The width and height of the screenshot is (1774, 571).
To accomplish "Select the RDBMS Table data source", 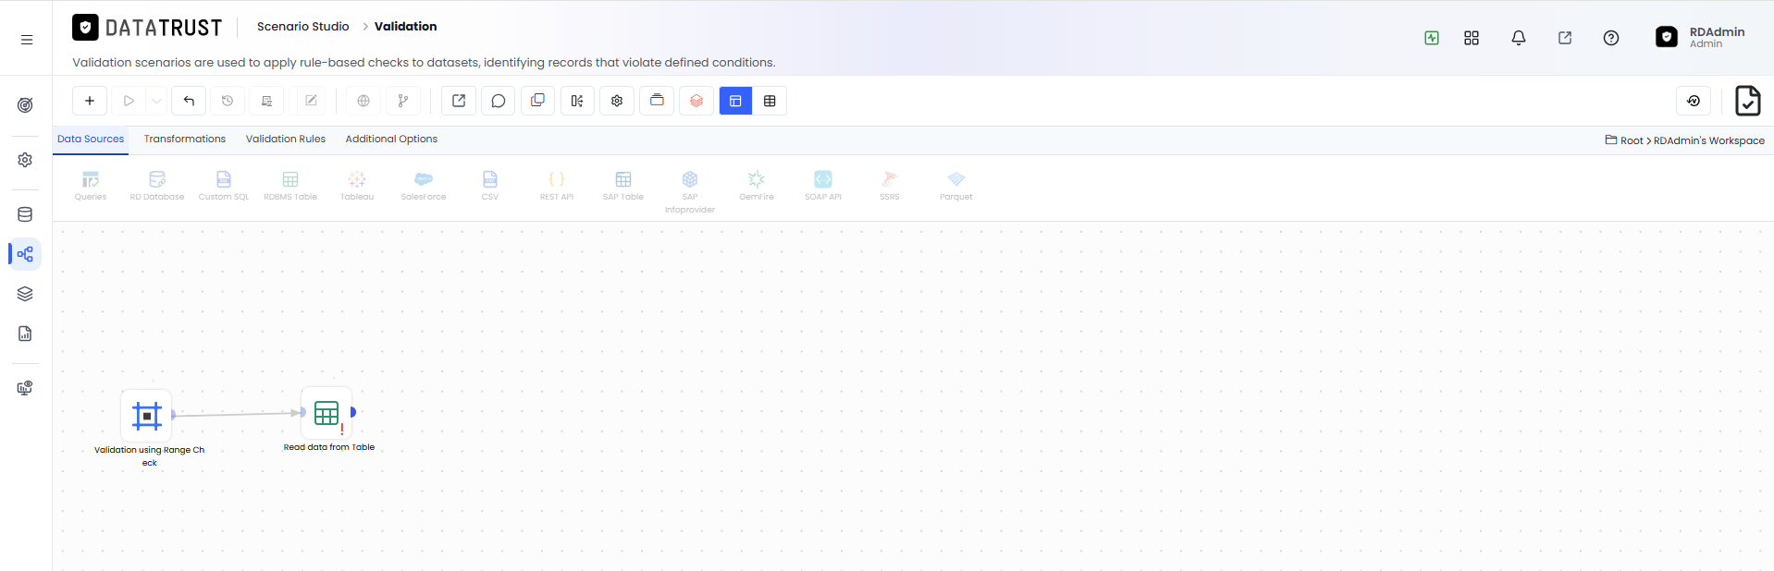I will click(x=290, y=186).
